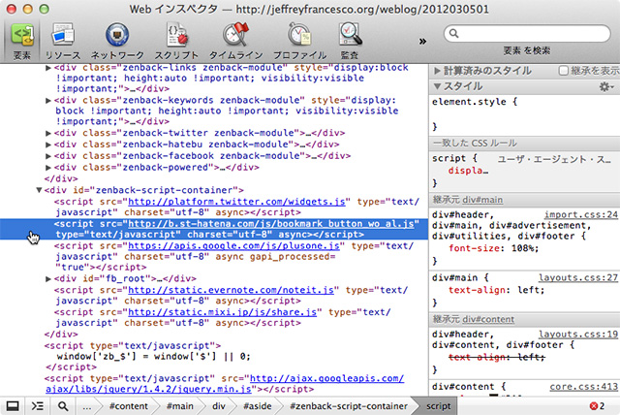Select the div breadcrumb
This screenshot has height=415, width=620.
[219, 406]
